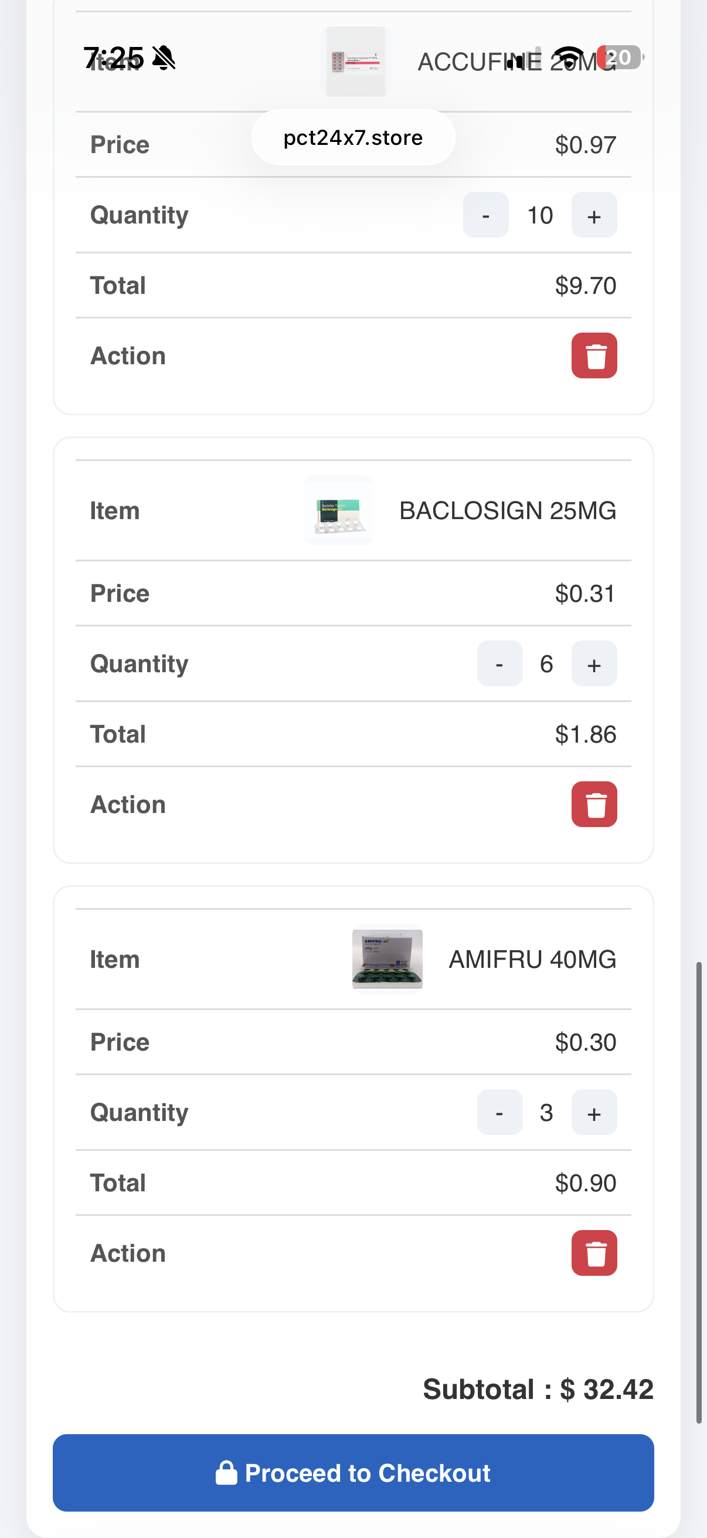Increase BACLOSIGN 25MG quantity by one
The width and height of the screenshot is (707, 1538).
click(x=594, y=664)
